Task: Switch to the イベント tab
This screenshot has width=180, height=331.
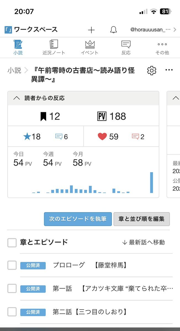Action: pyautogui.click(x=90, y=47)
